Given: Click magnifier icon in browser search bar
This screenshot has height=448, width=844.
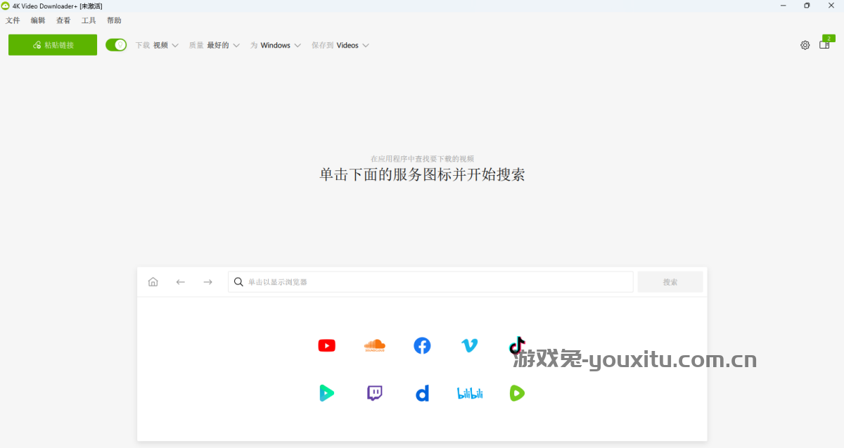Looking at the screenshot, I should 239,282.
